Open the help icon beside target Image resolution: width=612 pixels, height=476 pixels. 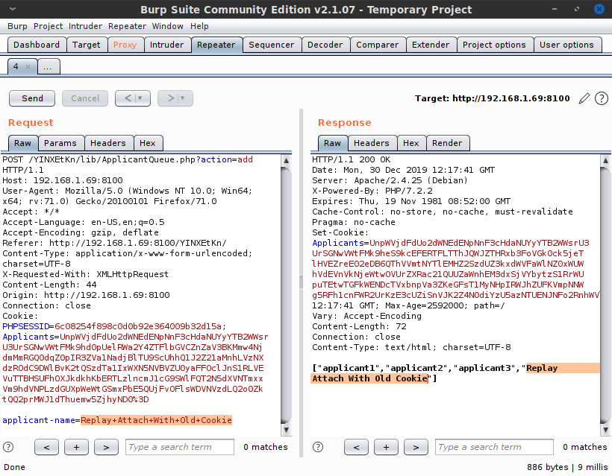(x=601, y=98)
